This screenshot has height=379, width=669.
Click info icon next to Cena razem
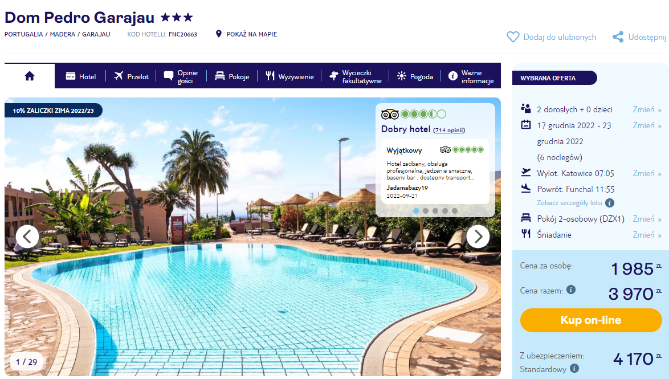click(571, 290)
